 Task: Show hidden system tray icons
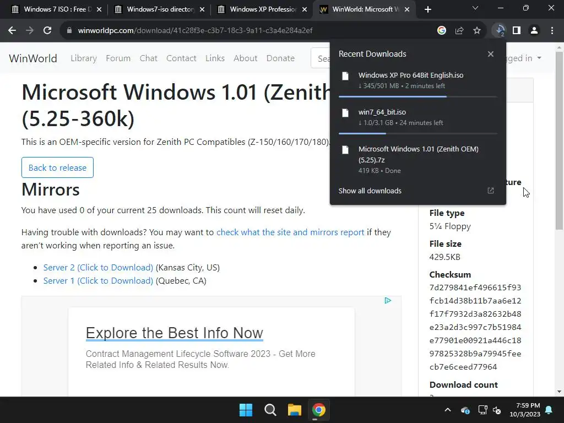[x=448, y=410]
